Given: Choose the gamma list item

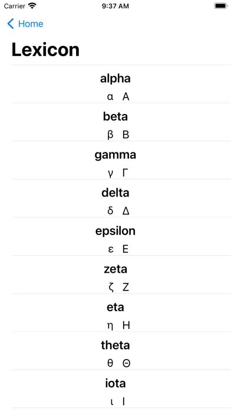Looking at the screenshot, I should (x=121, y=160).
